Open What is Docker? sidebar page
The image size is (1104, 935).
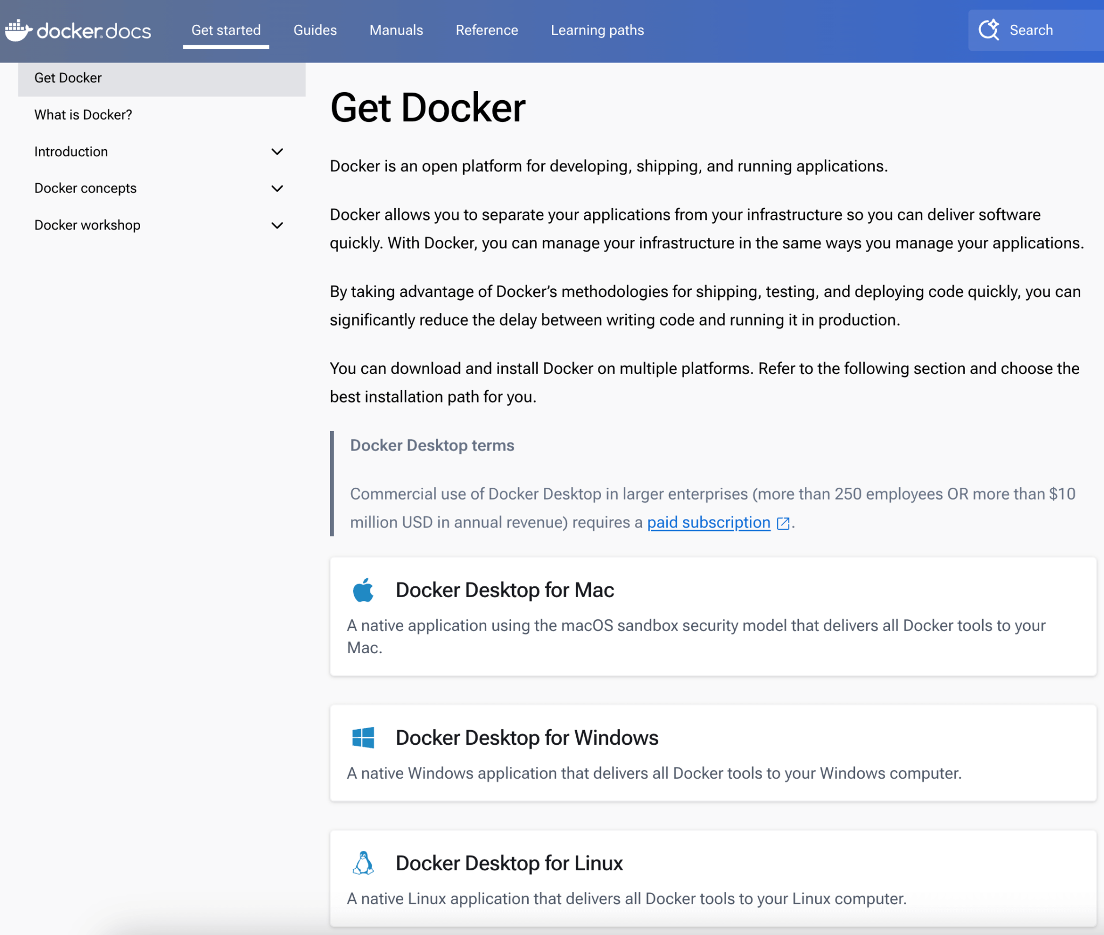click(x=83, y=115)
